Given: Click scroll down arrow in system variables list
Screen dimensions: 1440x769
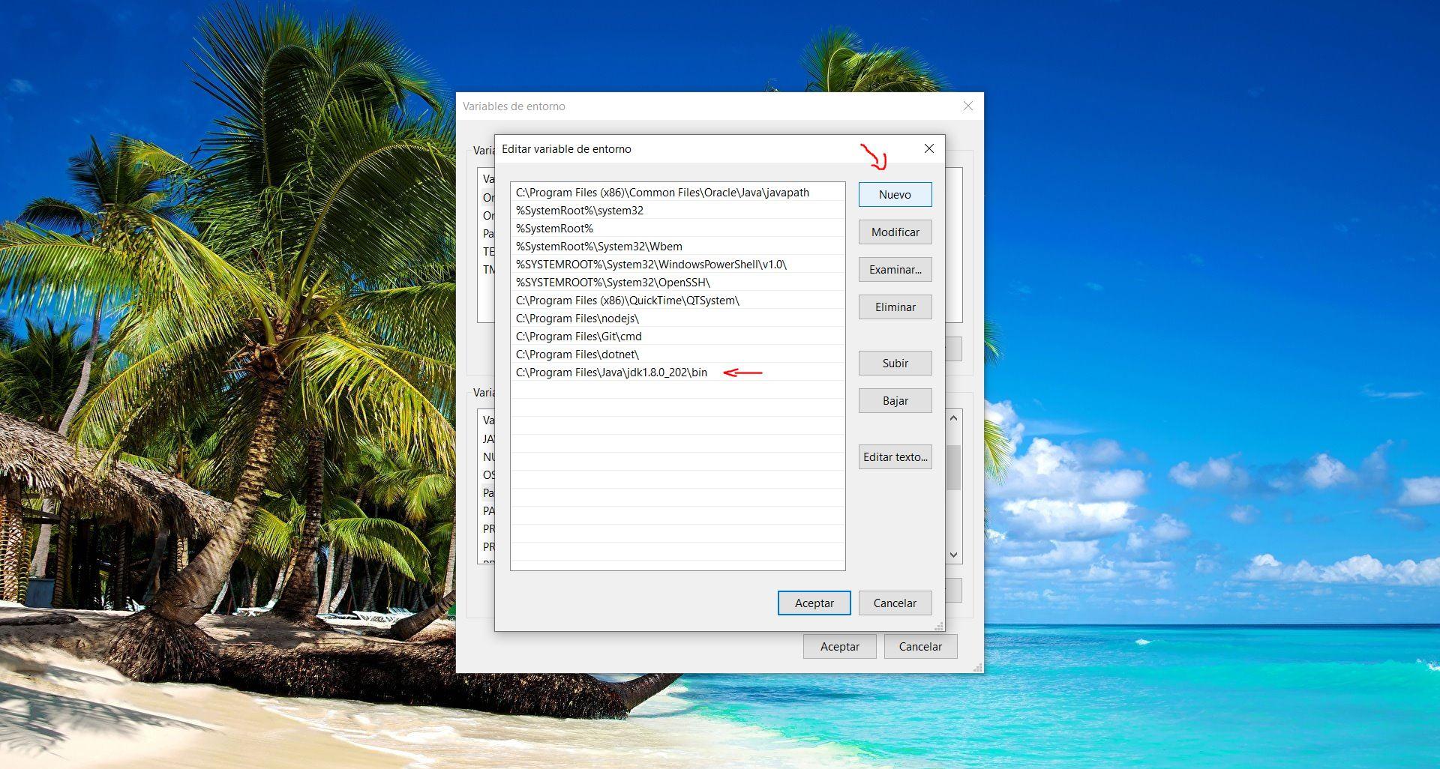Looking at the screenshot, I should pos(953,555).
